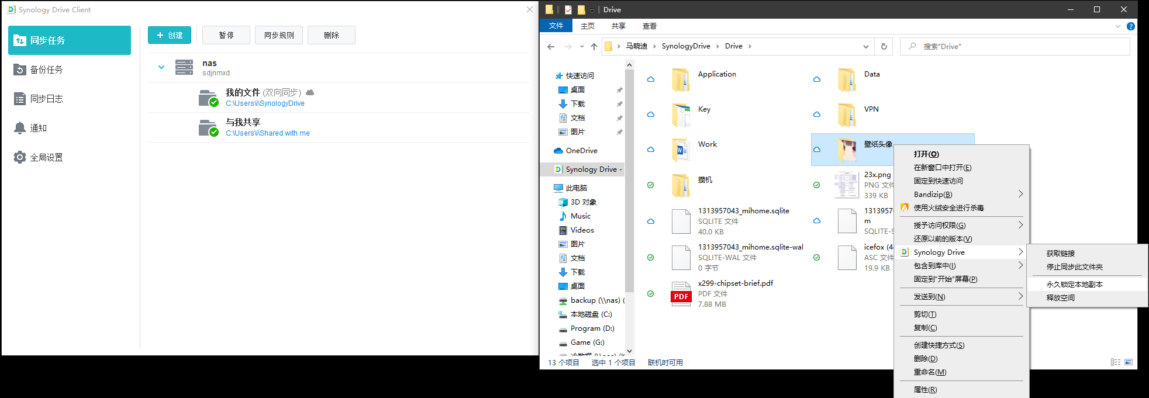Expand the Bandizip submenu
Screen dimensions: 1149x398
click(961, 195)
